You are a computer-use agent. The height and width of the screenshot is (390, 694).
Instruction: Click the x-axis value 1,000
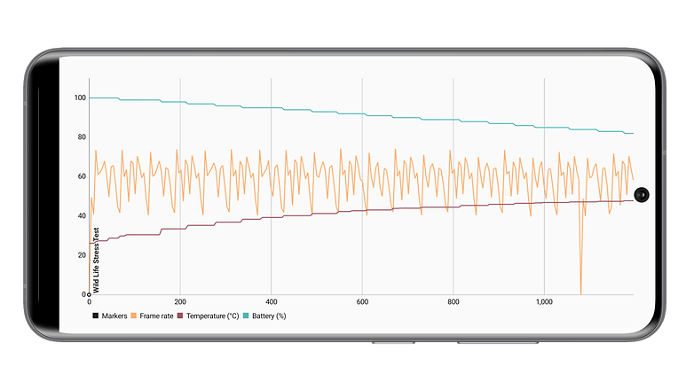(544, 302)
